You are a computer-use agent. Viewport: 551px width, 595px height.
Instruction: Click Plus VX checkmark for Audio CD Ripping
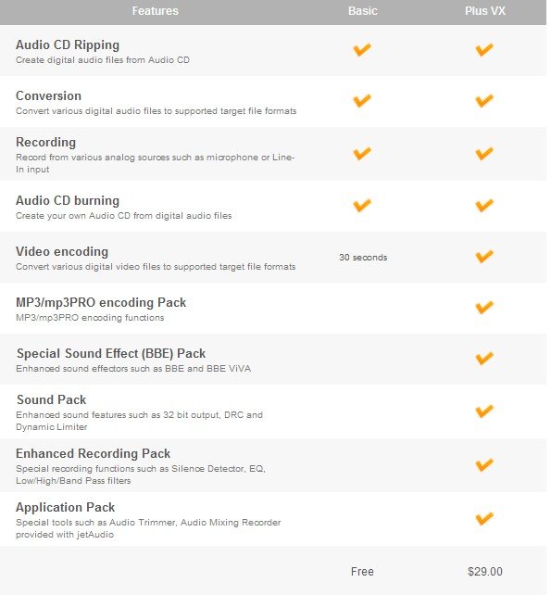[484, 50]
